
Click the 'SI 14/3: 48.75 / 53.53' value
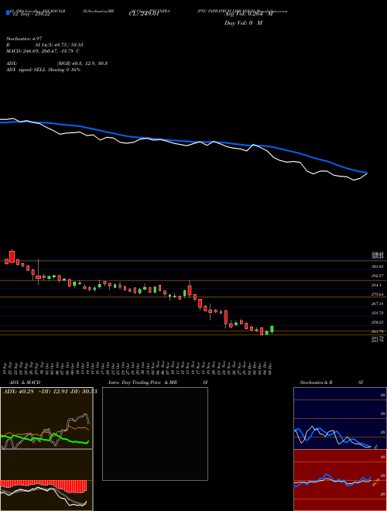point(60,45)
